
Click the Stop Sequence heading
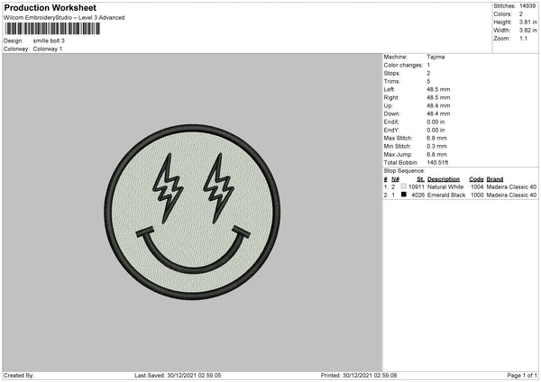pyautogui.click(x=404, y=171)
